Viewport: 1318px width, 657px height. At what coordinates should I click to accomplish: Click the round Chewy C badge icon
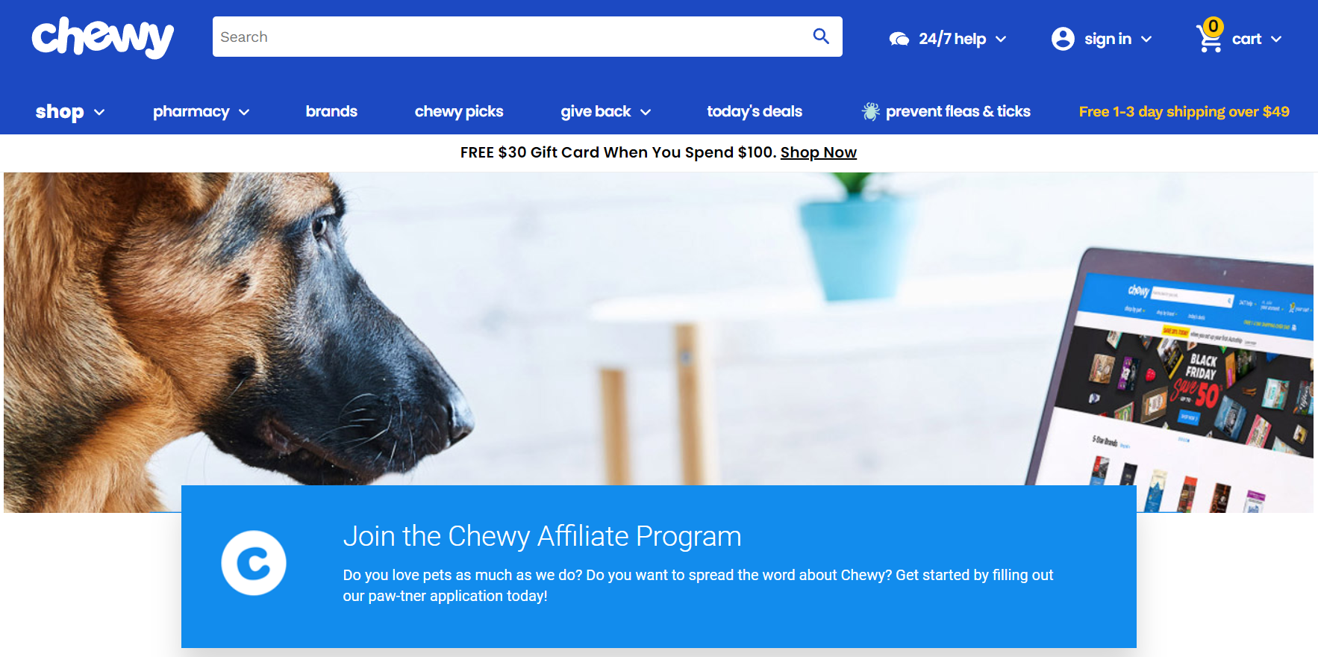[254, 563]
